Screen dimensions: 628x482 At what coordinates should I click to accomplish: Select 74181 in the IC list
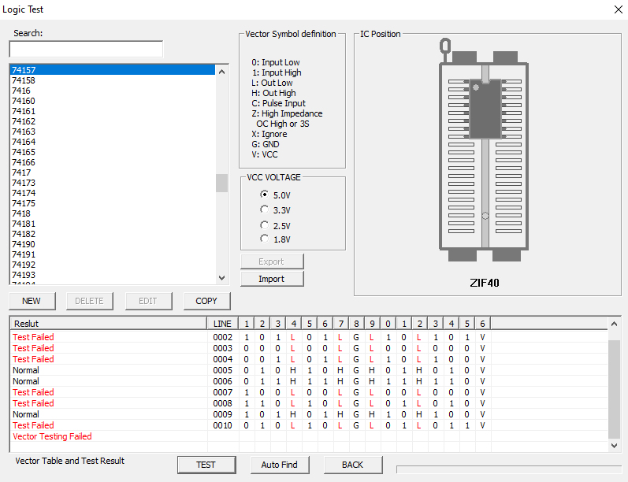[x=113, y=224]
